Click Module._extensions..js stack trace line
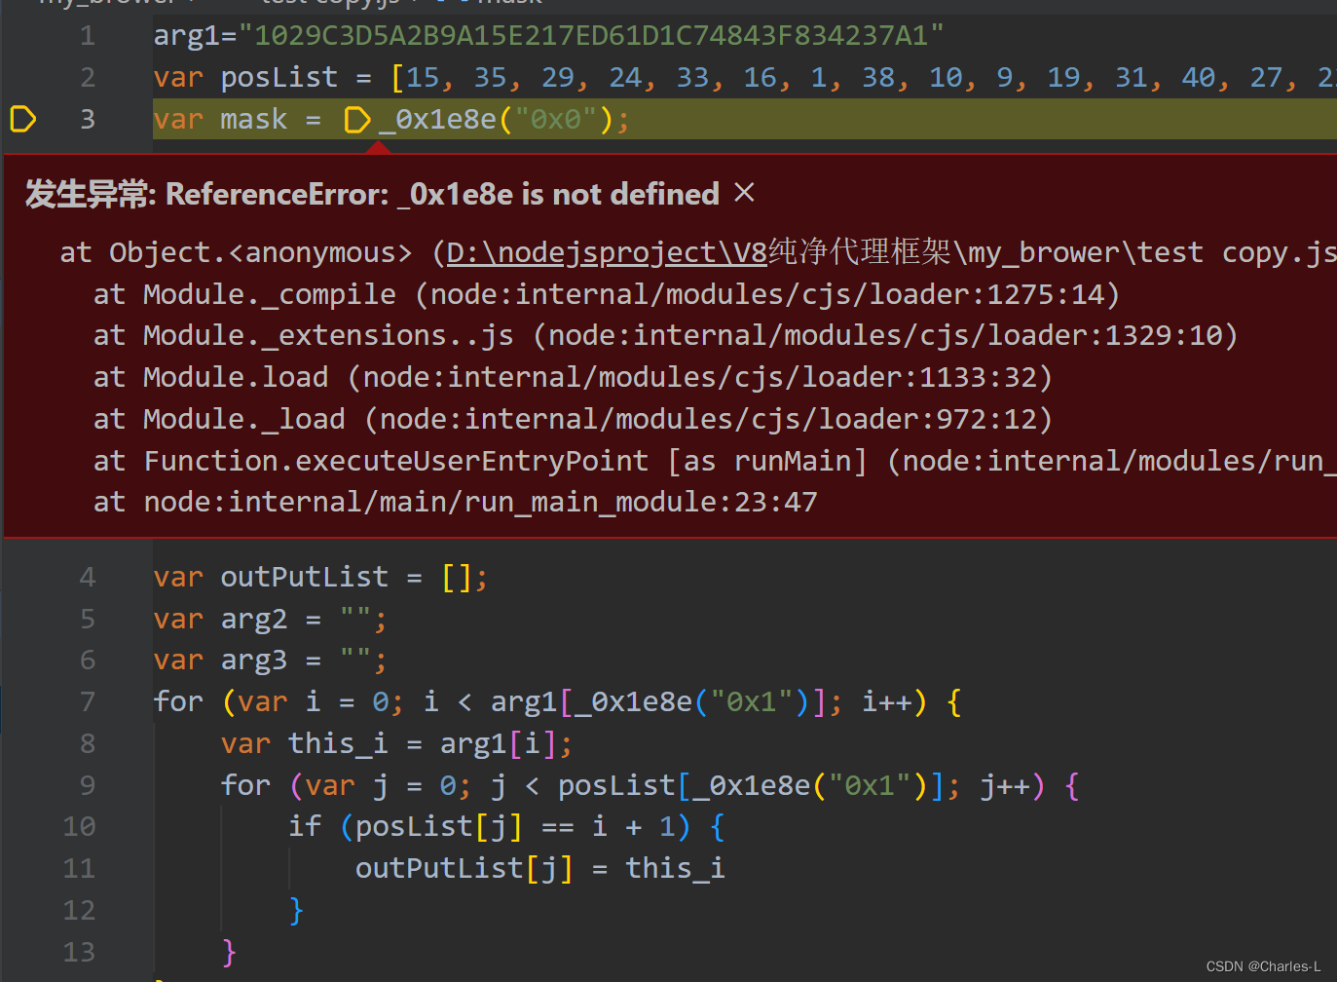This screenshot has height=982, width=1337. click(666, 335)
